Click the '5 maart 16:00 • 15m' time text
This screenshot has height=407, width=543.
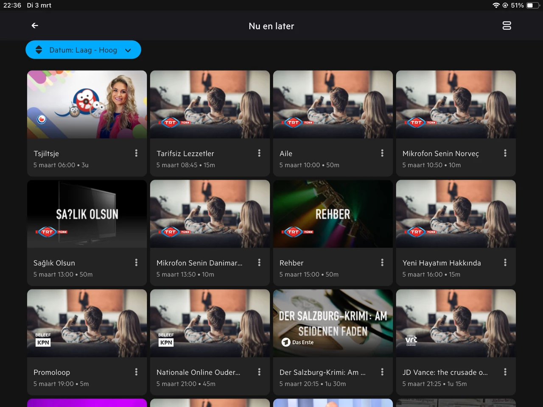[431, 274]
